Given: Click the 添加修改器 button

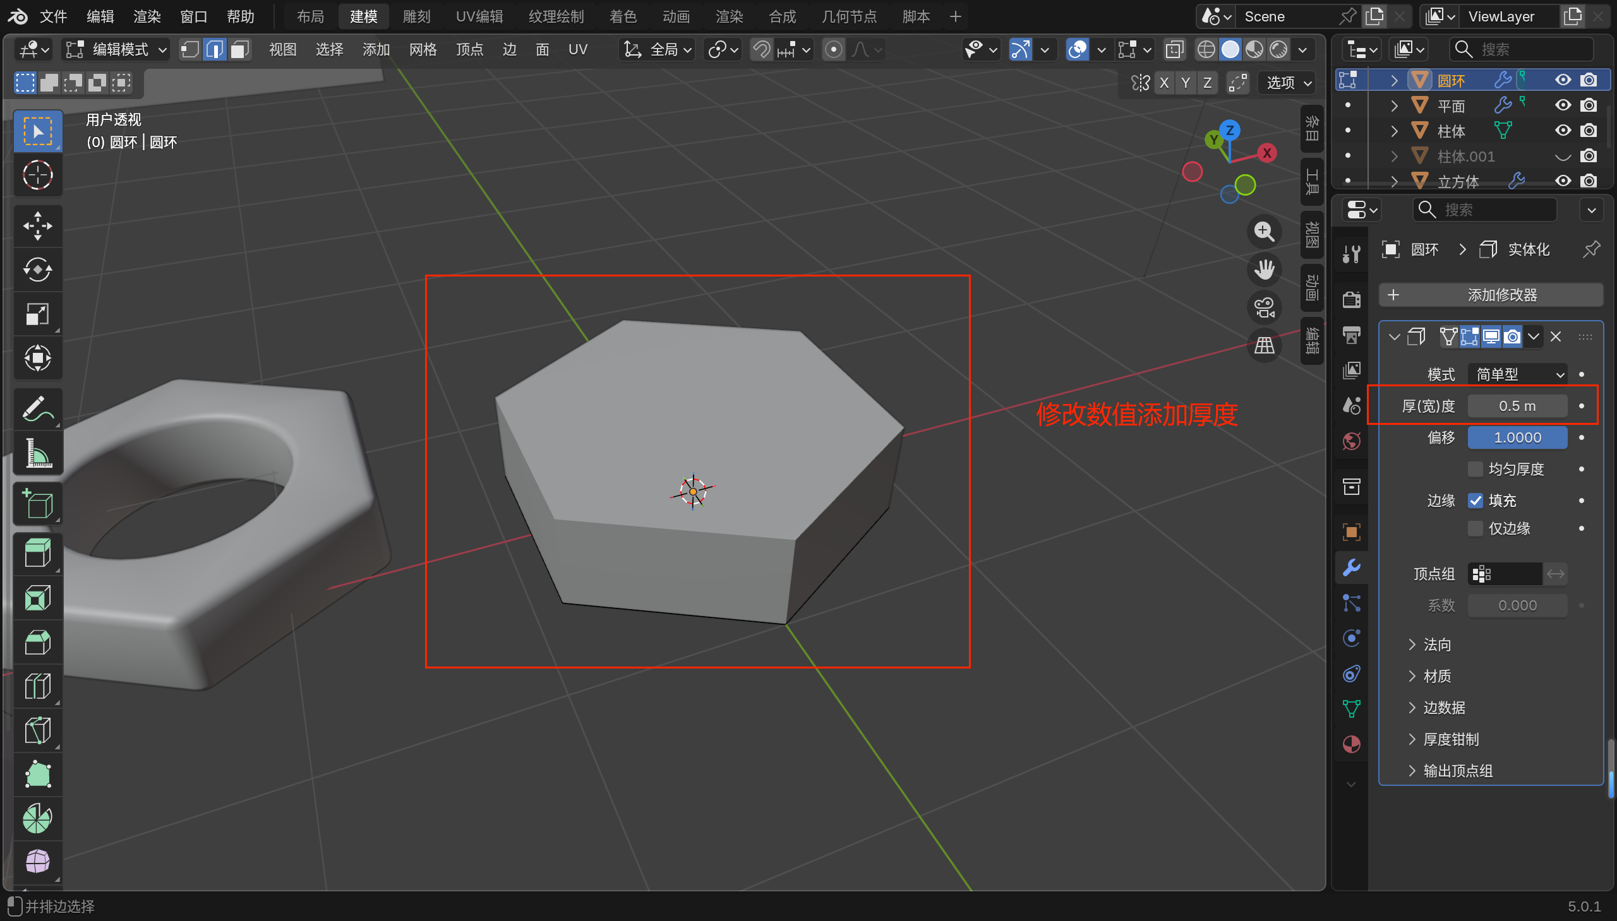Looking at the screenshot, I should coord(1491,295).
